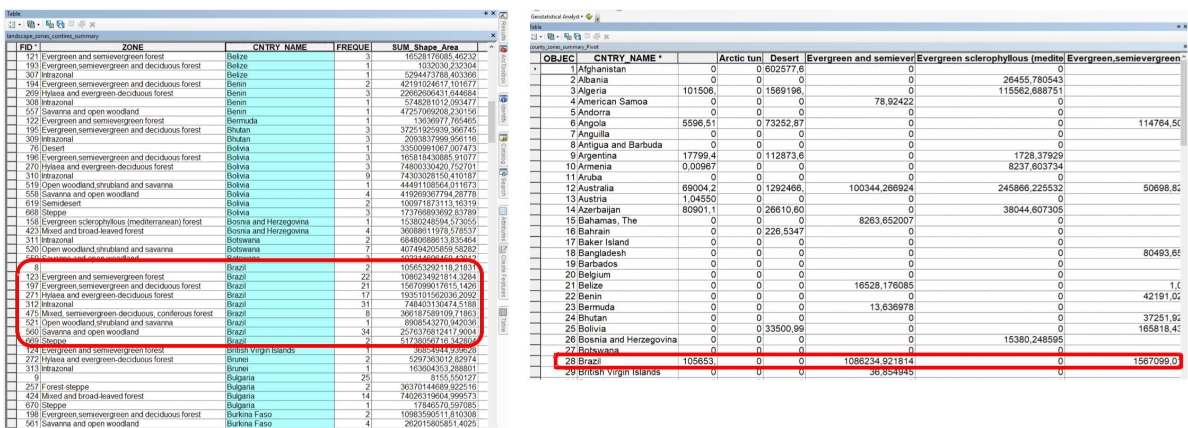Image resolution: width=1188 pixels, height=428 pixels.
Task: Click Select By Attributes icon in left table toolbar
Action: point(49,24)
